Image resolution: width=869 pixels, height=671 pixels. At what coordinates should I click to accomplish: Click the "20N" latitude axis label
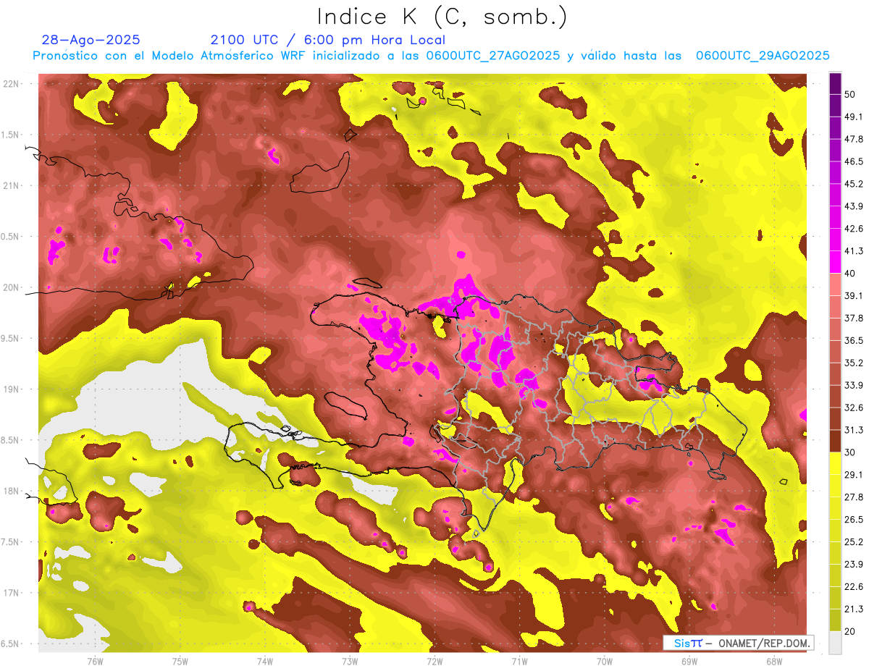tap(12, 287)
